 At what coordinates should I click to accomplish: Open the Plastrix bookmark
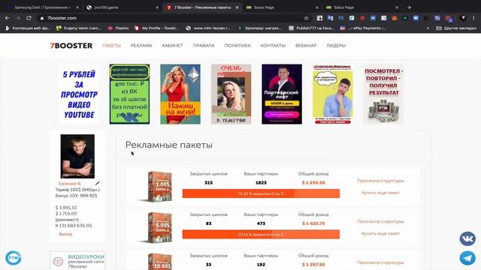pyautogui.click(x=119, y=28)
